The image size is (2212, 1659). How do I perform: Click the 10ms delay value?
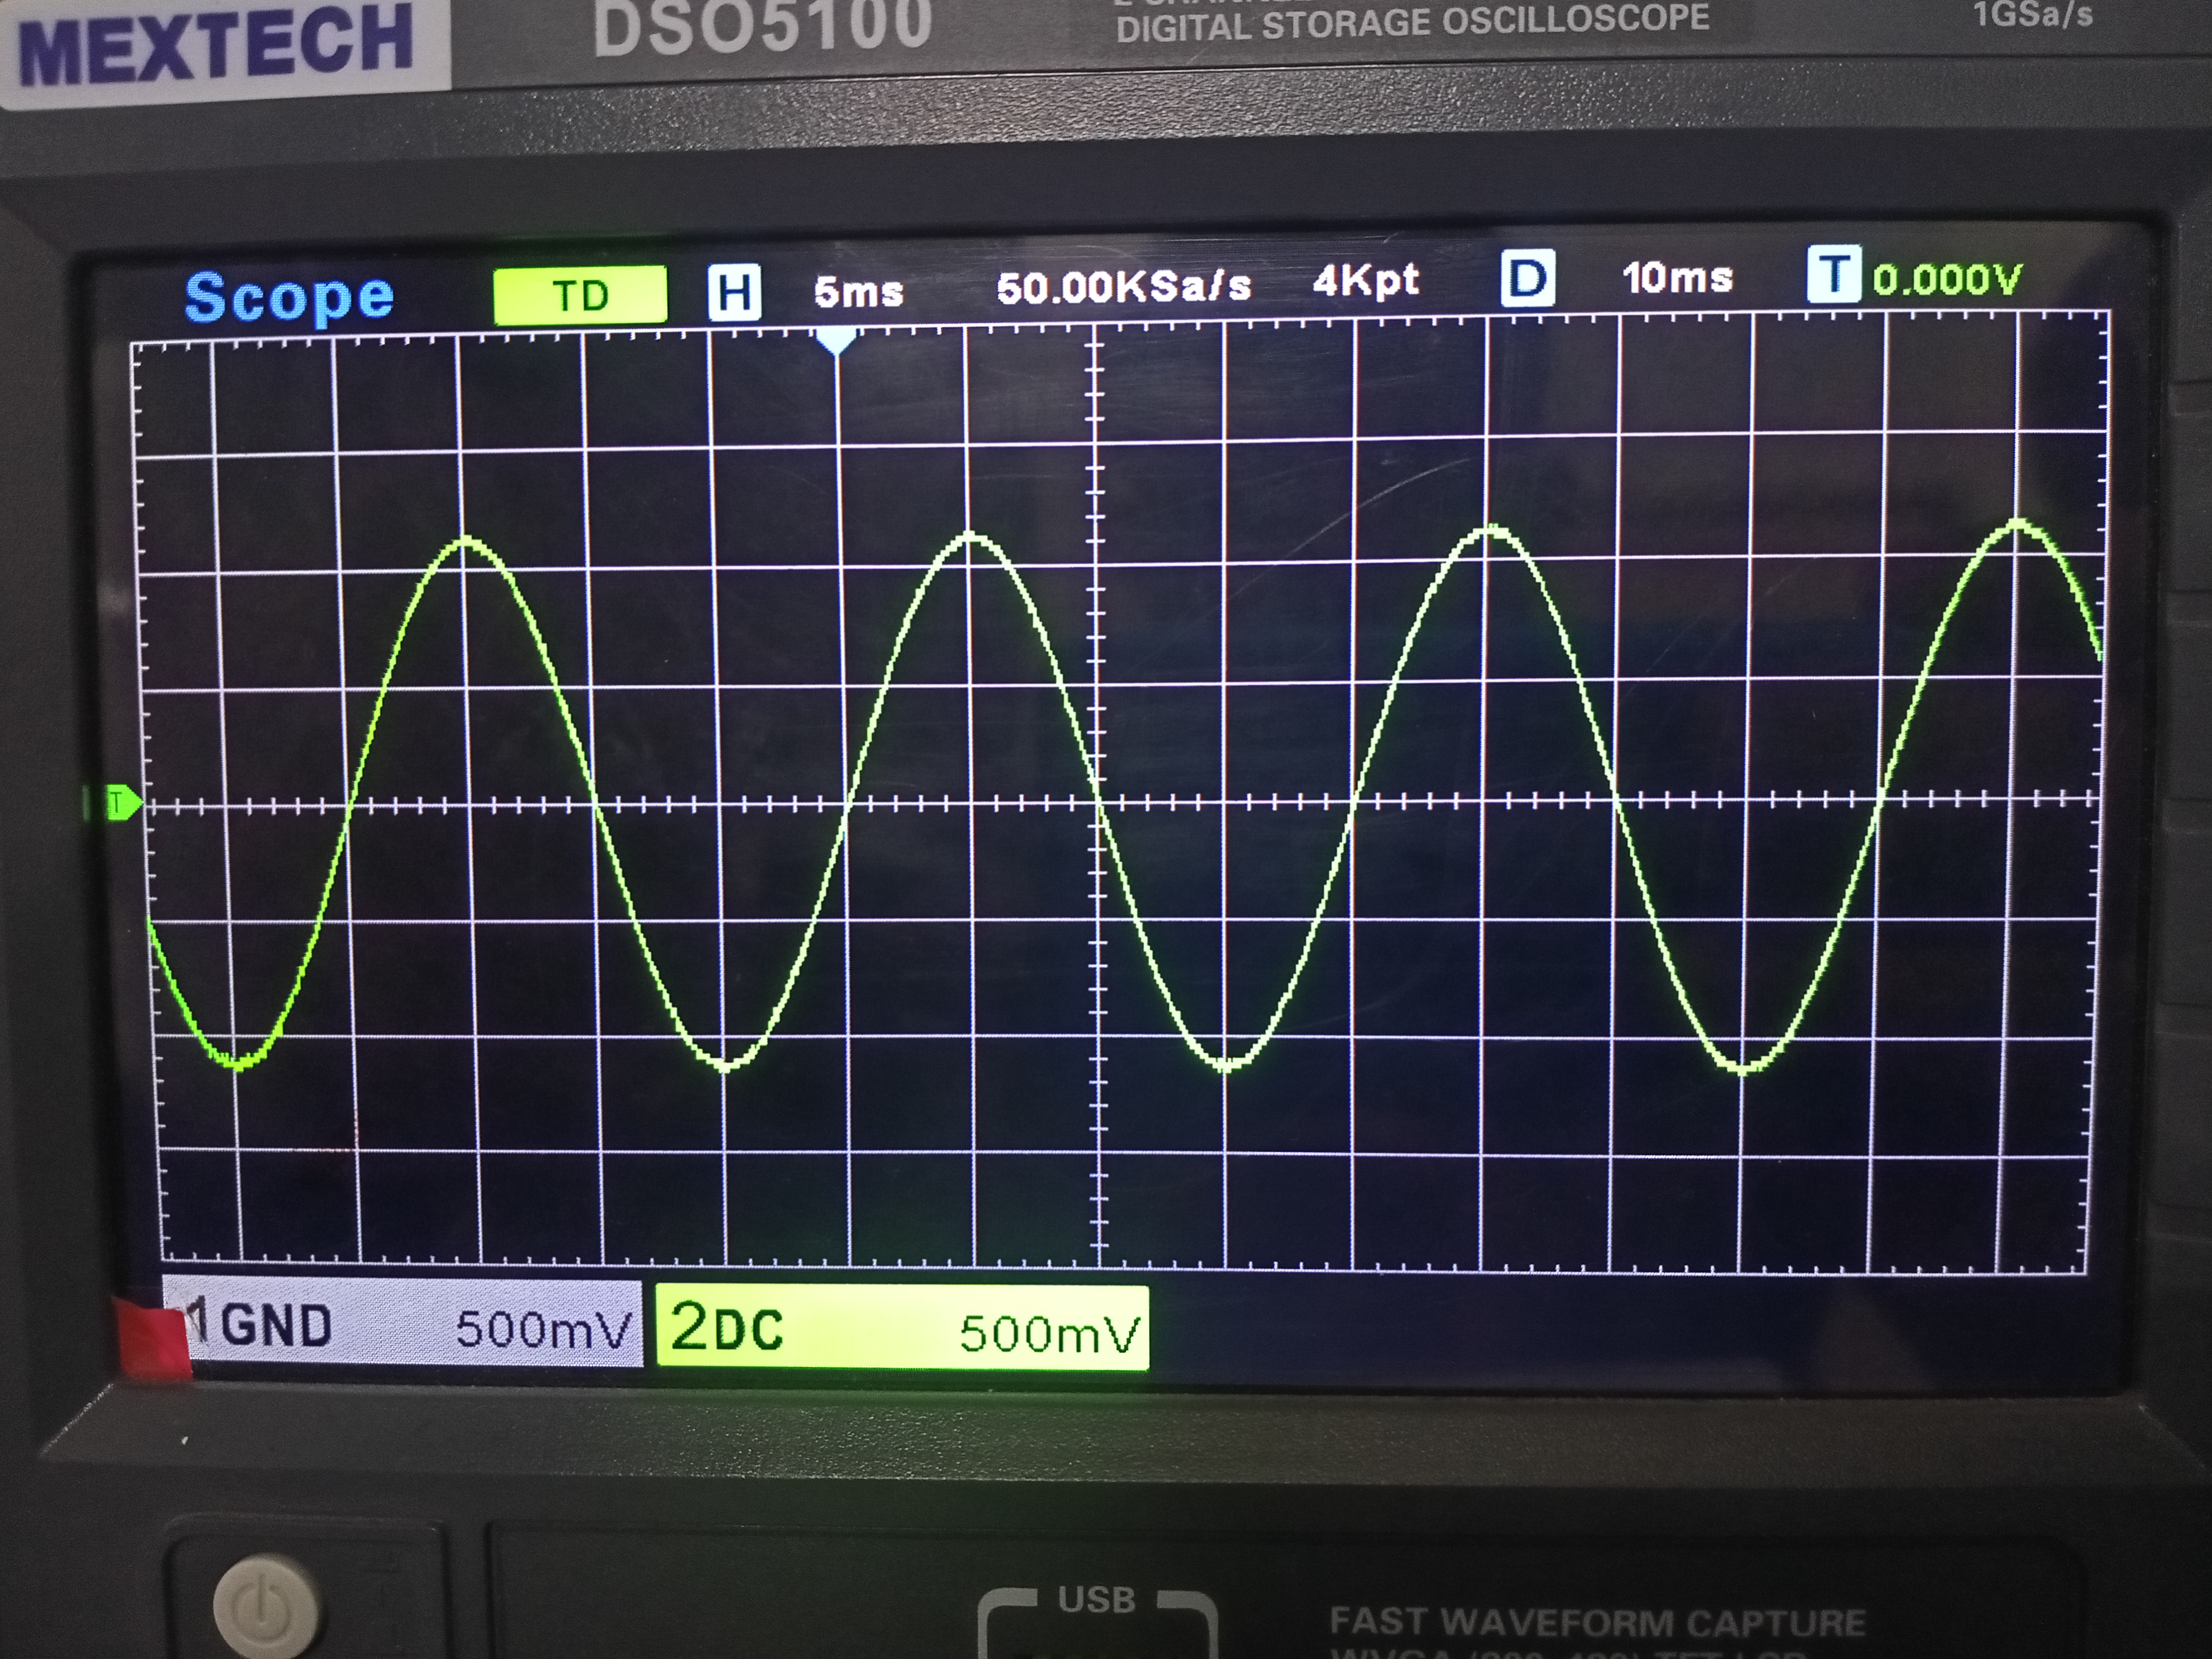coord(1677,277)
